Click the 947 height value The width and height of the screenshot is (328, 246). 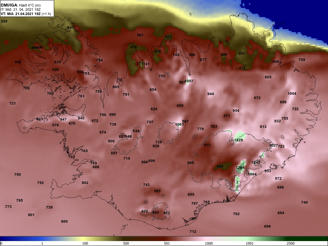point(63,119)
